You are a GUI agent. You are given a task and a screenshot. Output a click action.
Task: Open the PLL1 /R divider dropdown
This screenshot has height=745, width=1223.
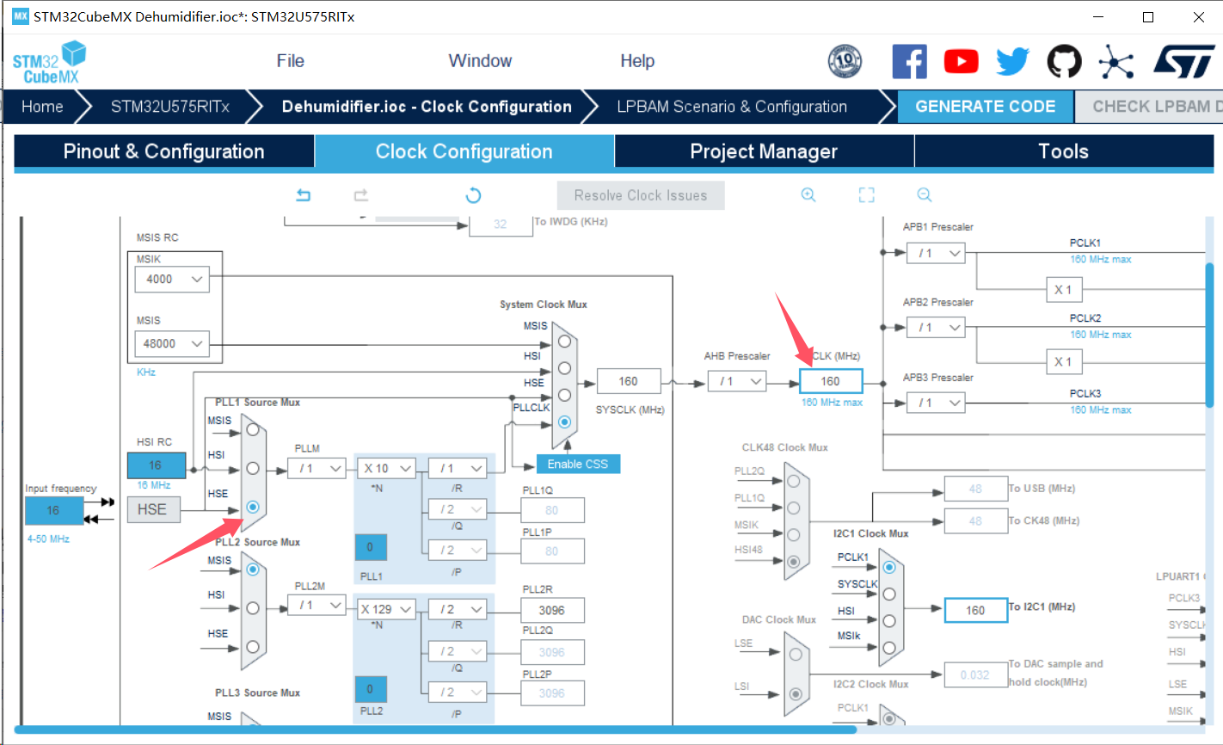pyautogui.click(x=458, y=469)
